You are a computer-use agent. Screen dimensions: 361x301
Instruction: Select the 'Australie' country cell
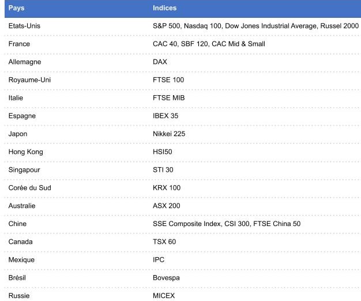point(22,206)
